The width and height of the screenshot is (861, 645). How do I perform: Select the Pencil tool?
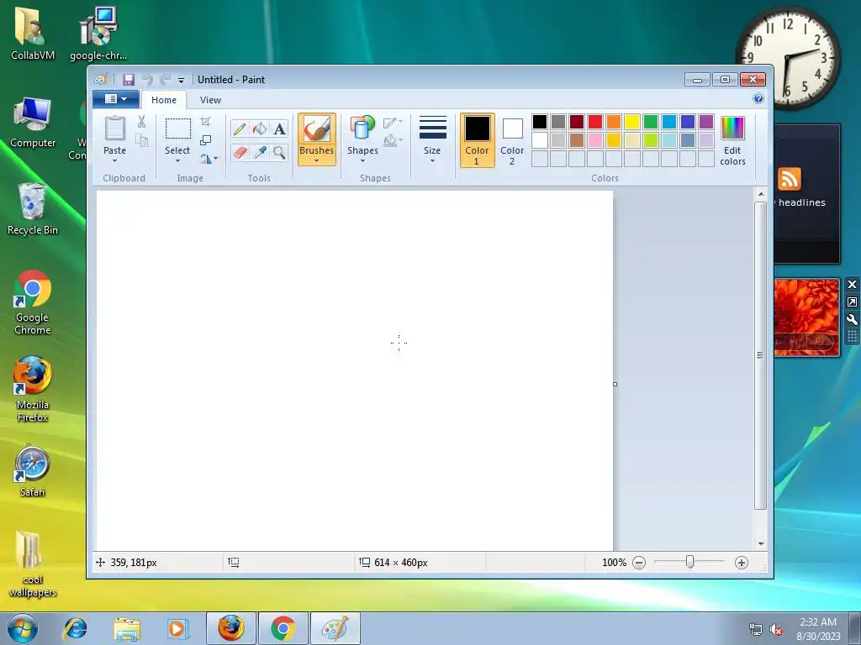click(240, 128)
